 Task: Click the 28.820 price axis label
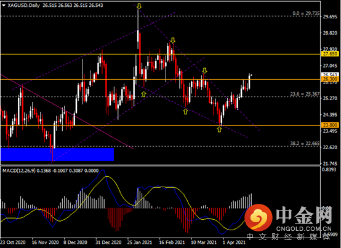(330, 33)
